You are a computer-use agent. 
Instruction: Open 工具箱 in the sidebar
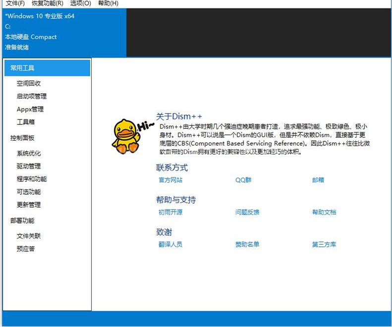(x=25, y=122)
